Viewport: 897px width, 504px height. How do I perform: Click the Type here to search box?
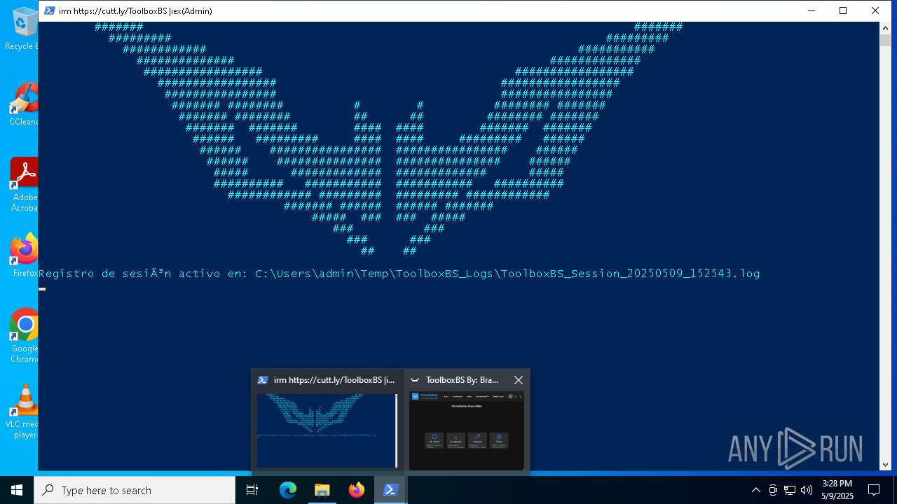pyautogui.click(x=135, y=490)
